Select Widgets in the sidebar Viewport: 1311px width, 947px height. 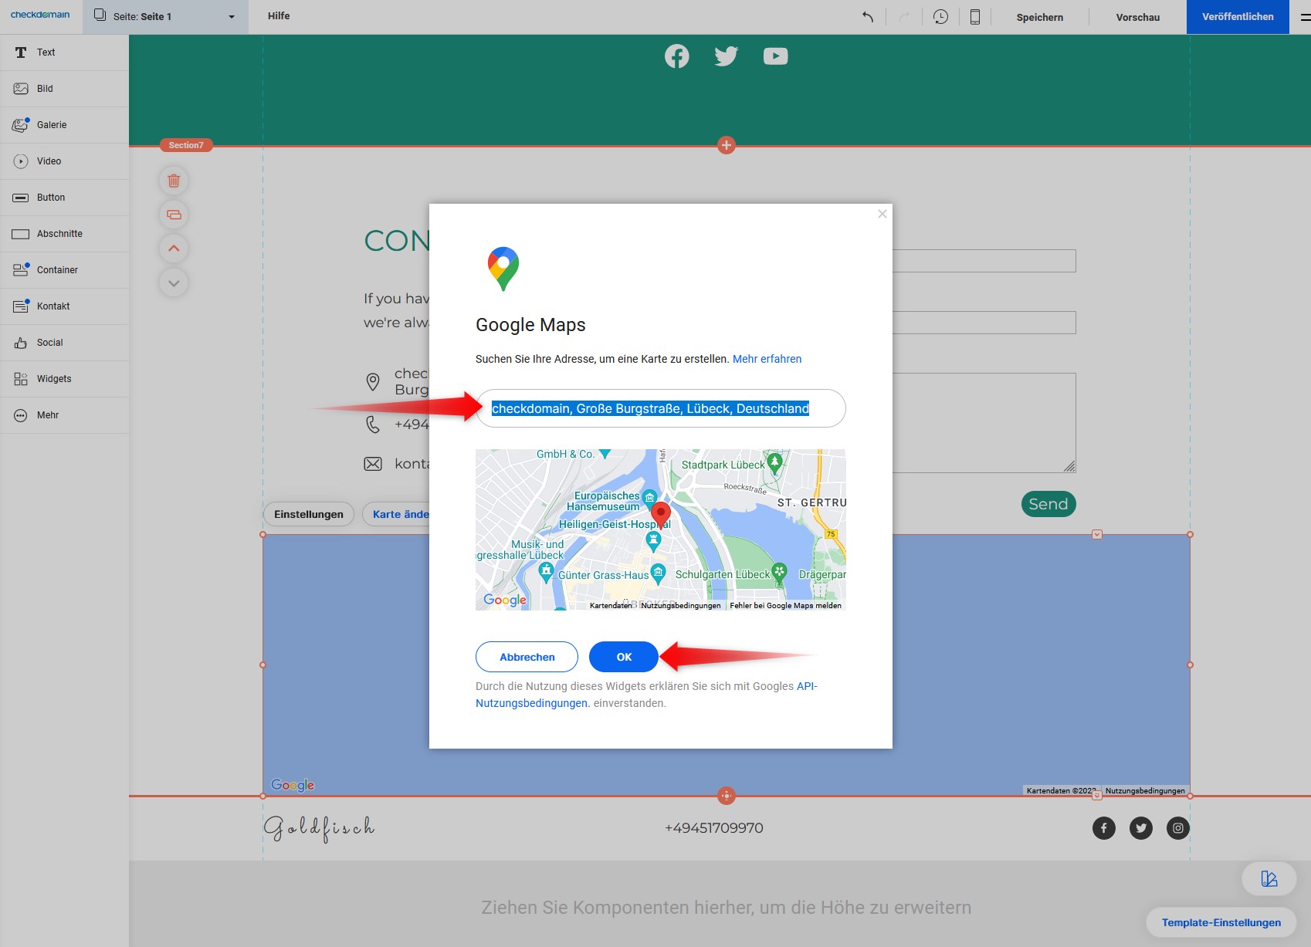coord(54,379)
